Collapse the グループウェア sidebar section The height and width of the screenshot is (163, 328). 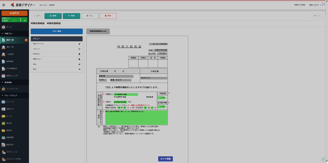(x=14, y=95)
